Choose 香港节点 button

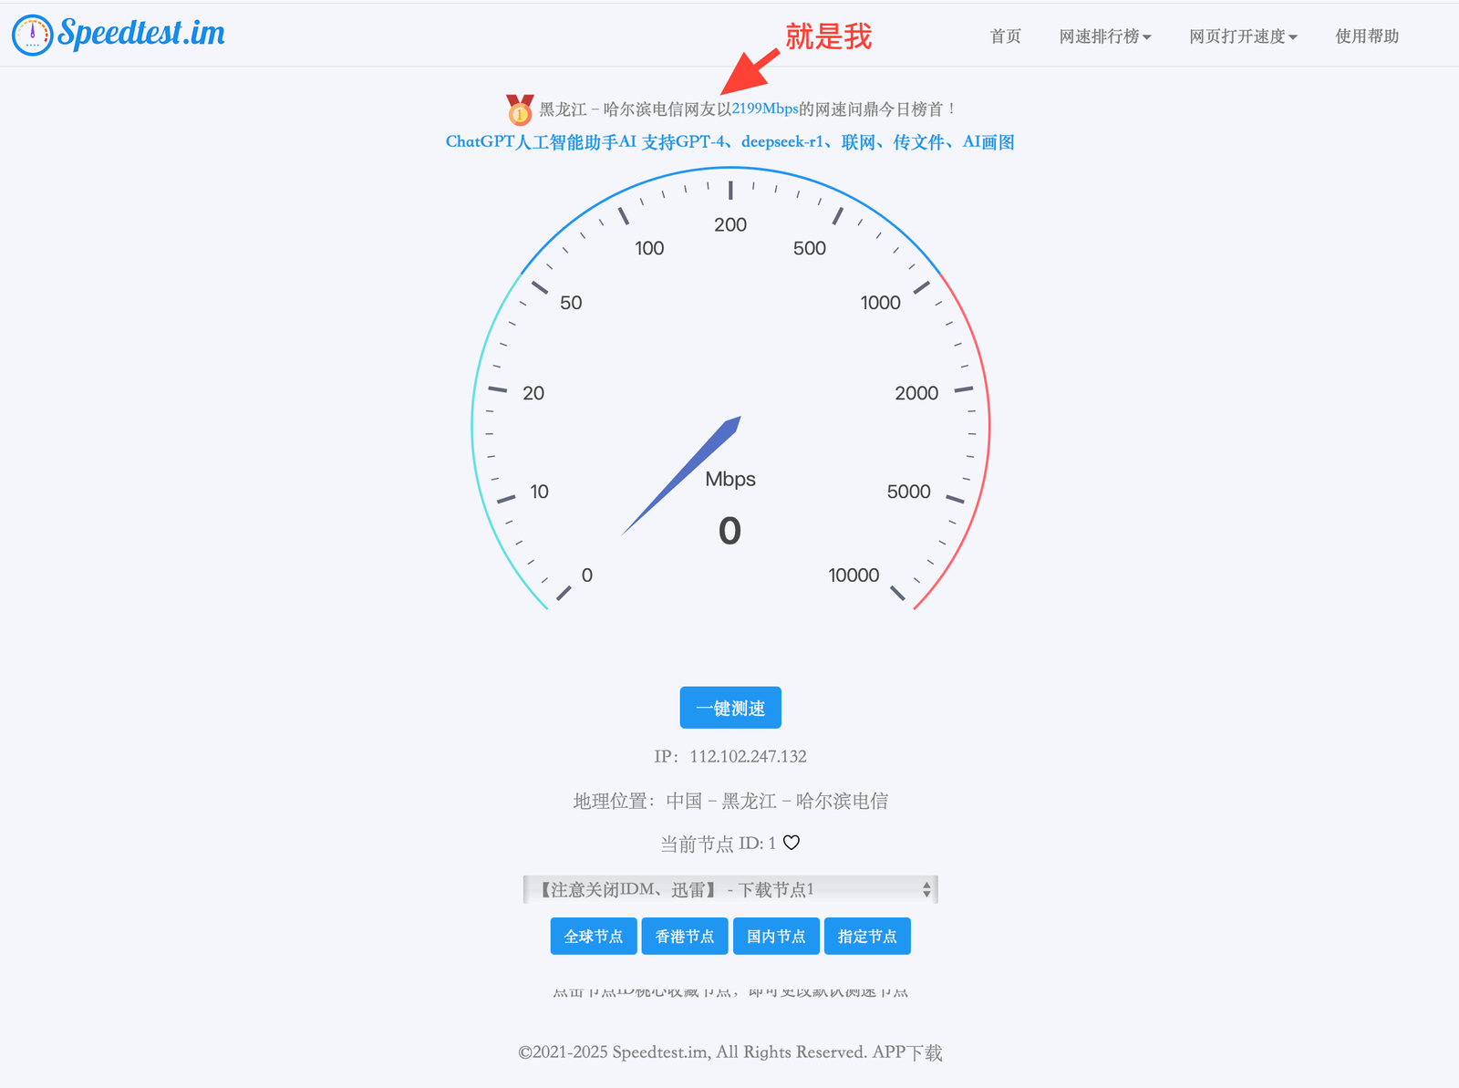(685, 937)
